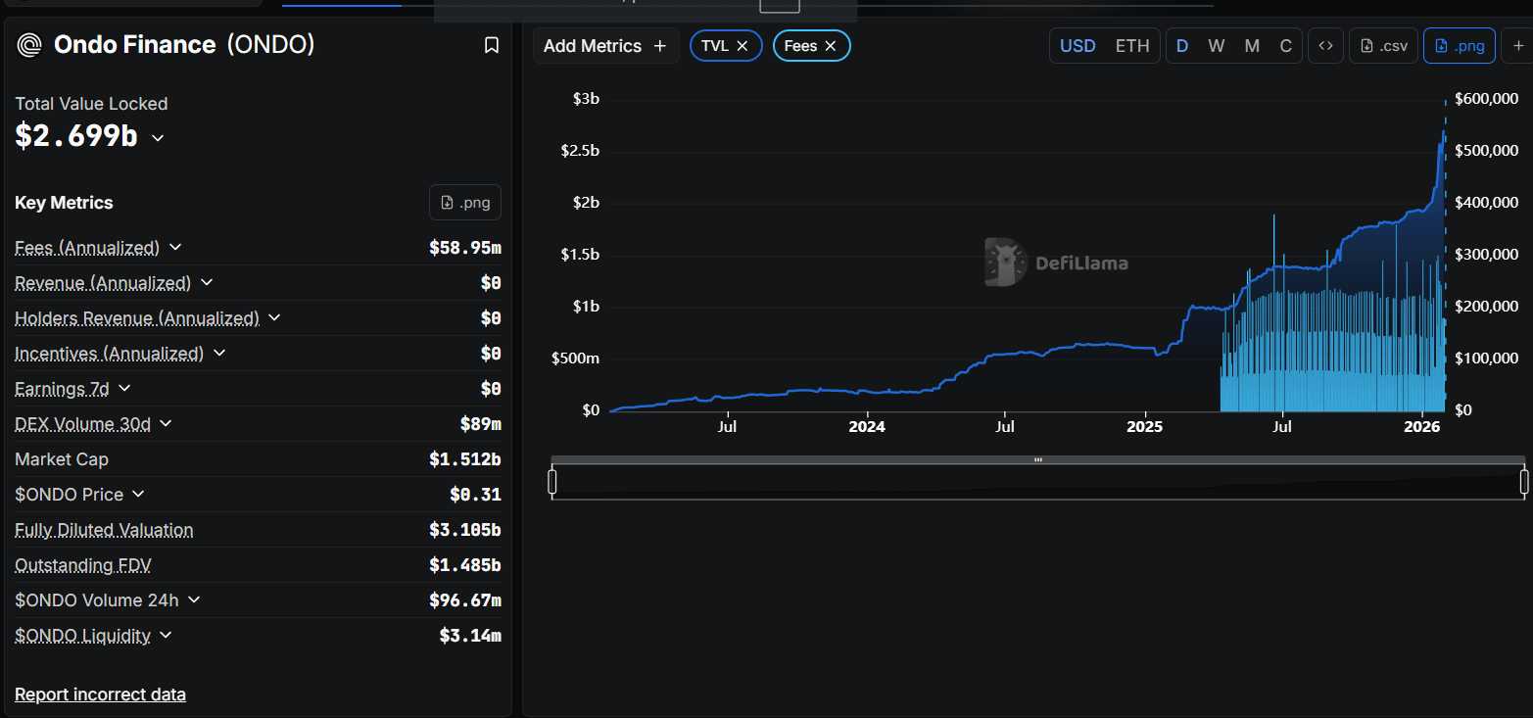Bookmark Ondo Finance with the bookmark icon
This screenshot has width=1533, height=718.
point(492,45)
